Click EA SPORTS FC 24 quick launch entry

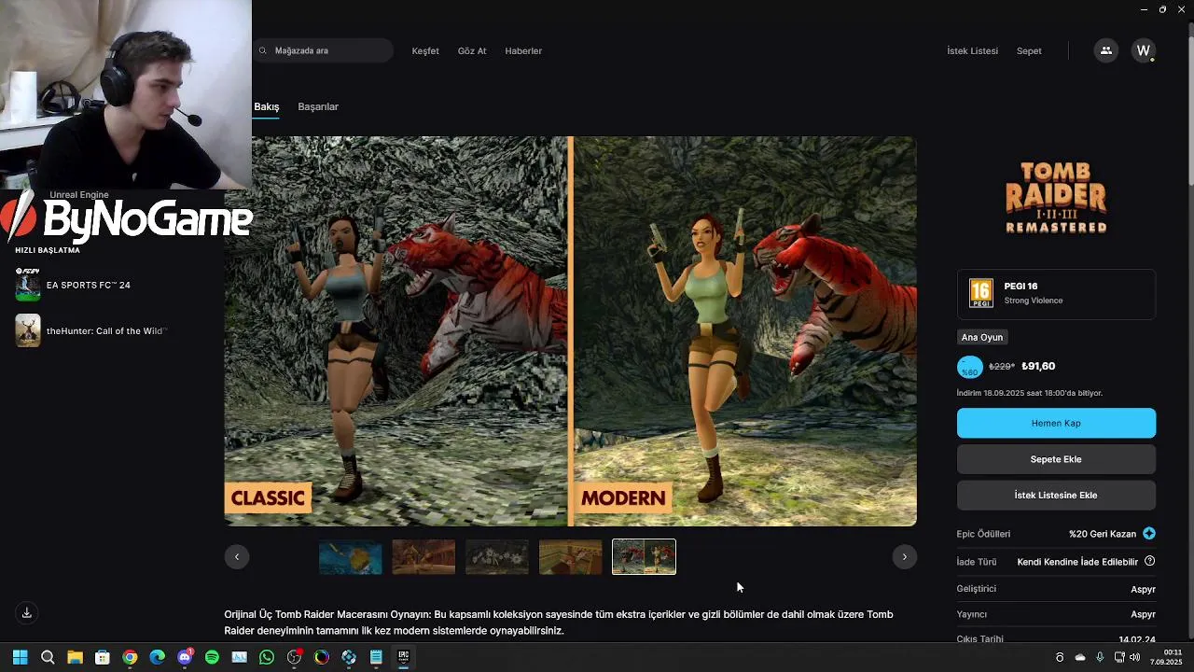pos(89,285)
